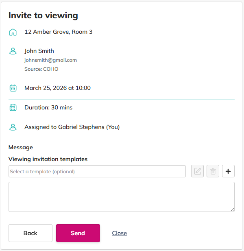Add a new template with plus button
The width and height of the screenshot is (244, 251).
click(228, 171)
